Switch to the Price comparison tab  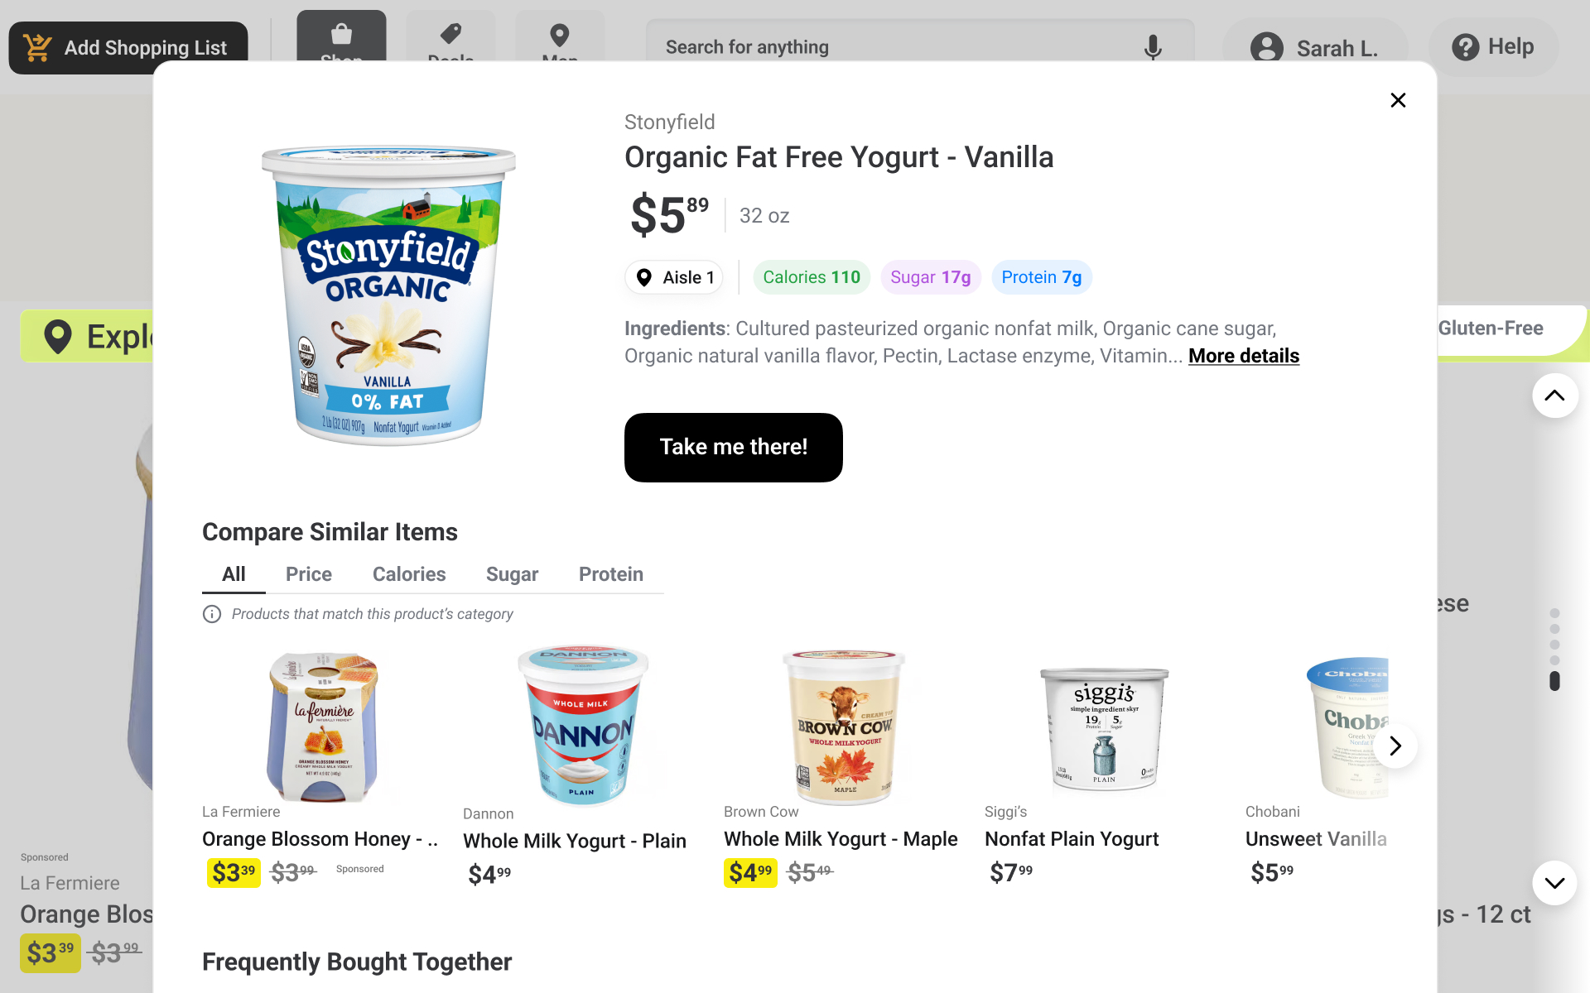308,574
